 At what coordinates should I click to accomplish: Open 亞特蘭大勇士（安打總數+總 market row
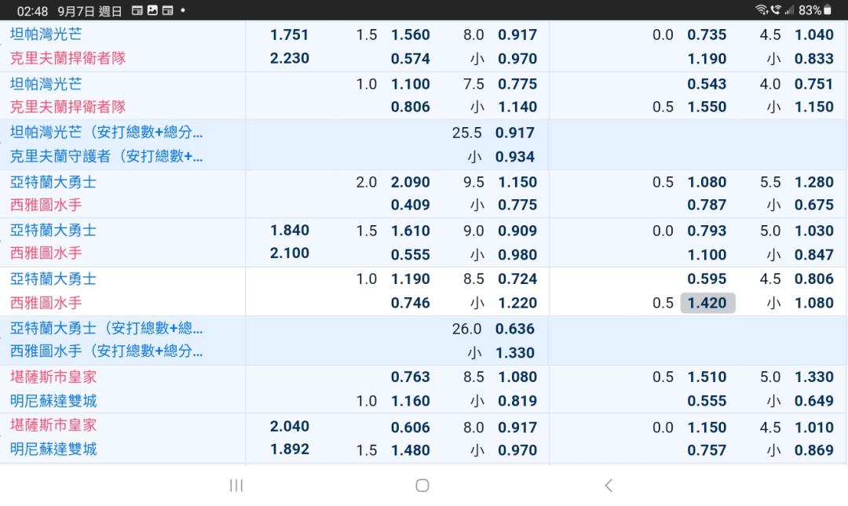coord(107,328)
